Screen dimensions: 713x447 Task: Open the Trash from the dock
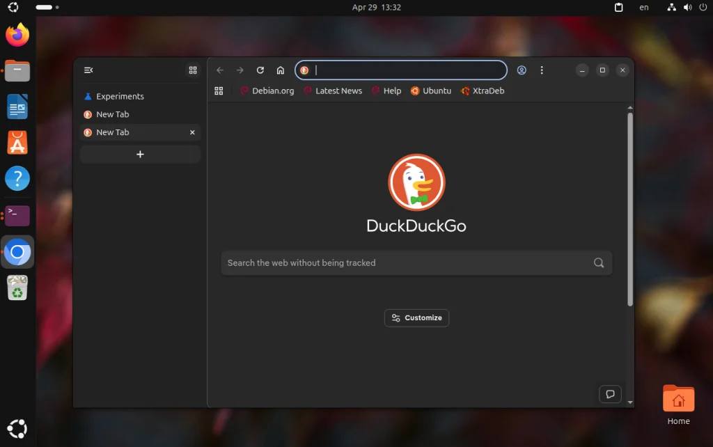coord(17,288)
